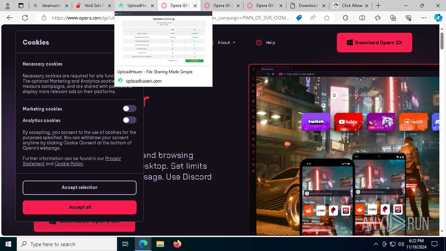446x251 pixels.
Task: Enable the Analytics cookies toggle
Action: [x=129, y=120]
